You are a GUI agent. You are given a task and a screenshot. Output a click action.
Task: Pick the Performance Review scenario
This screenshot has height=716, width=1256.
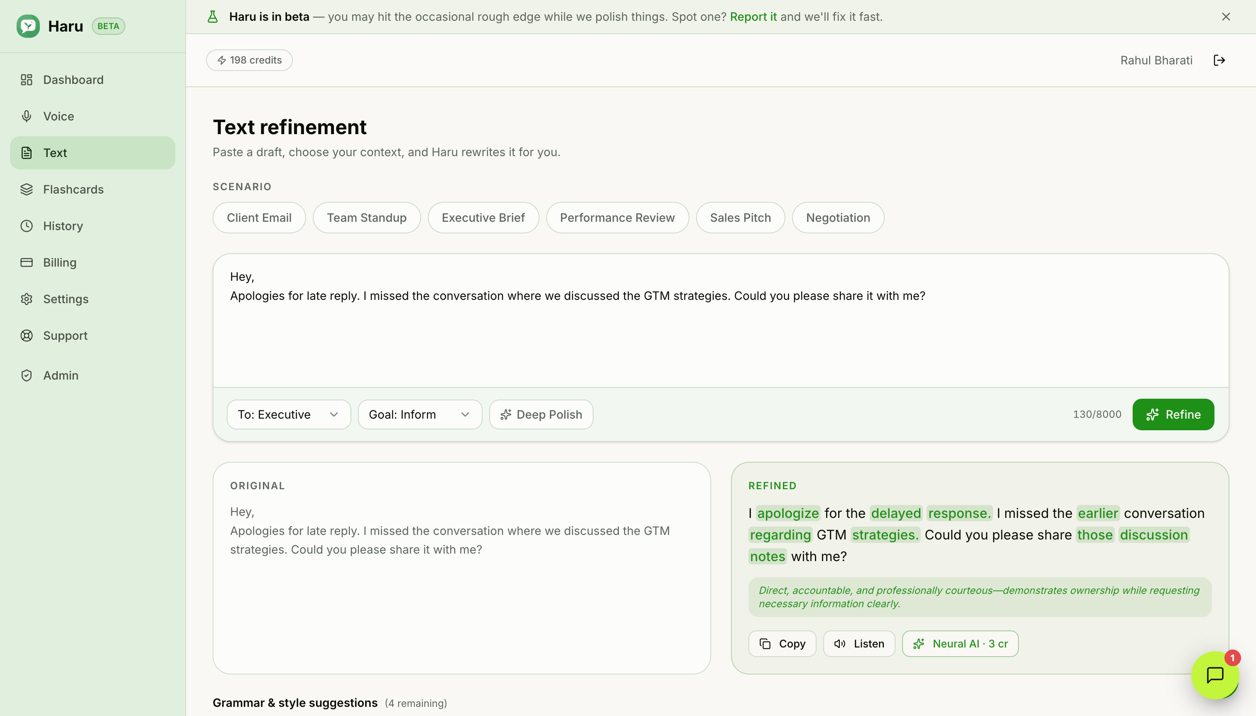(x=617, y=217)
